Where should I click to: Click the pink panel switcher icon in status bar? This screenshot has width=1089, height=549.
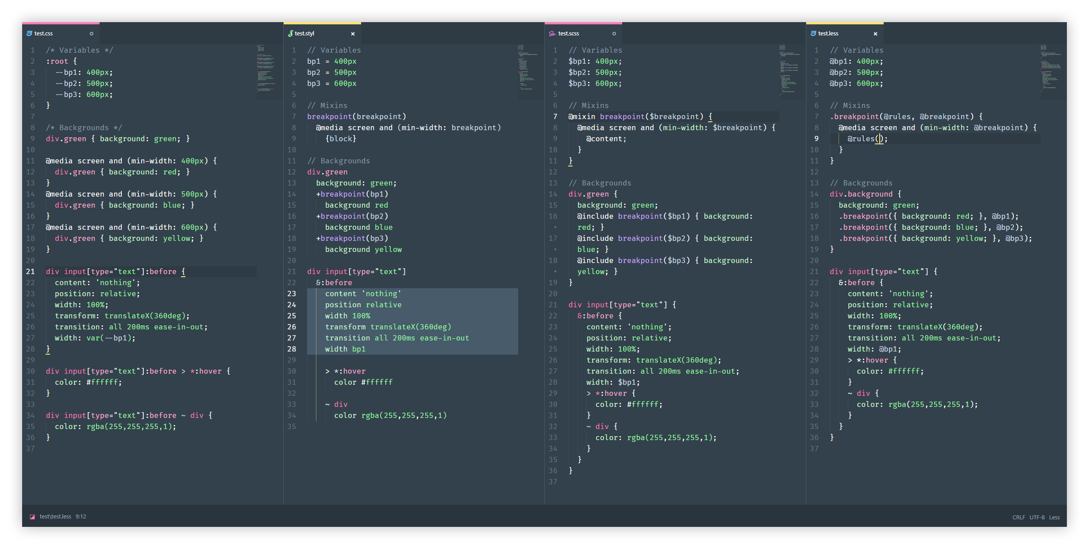(32, 517)
